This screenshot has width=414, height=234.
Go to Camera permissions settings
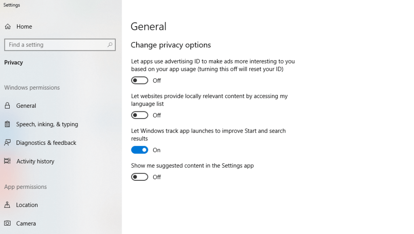[x=26, y=223]
